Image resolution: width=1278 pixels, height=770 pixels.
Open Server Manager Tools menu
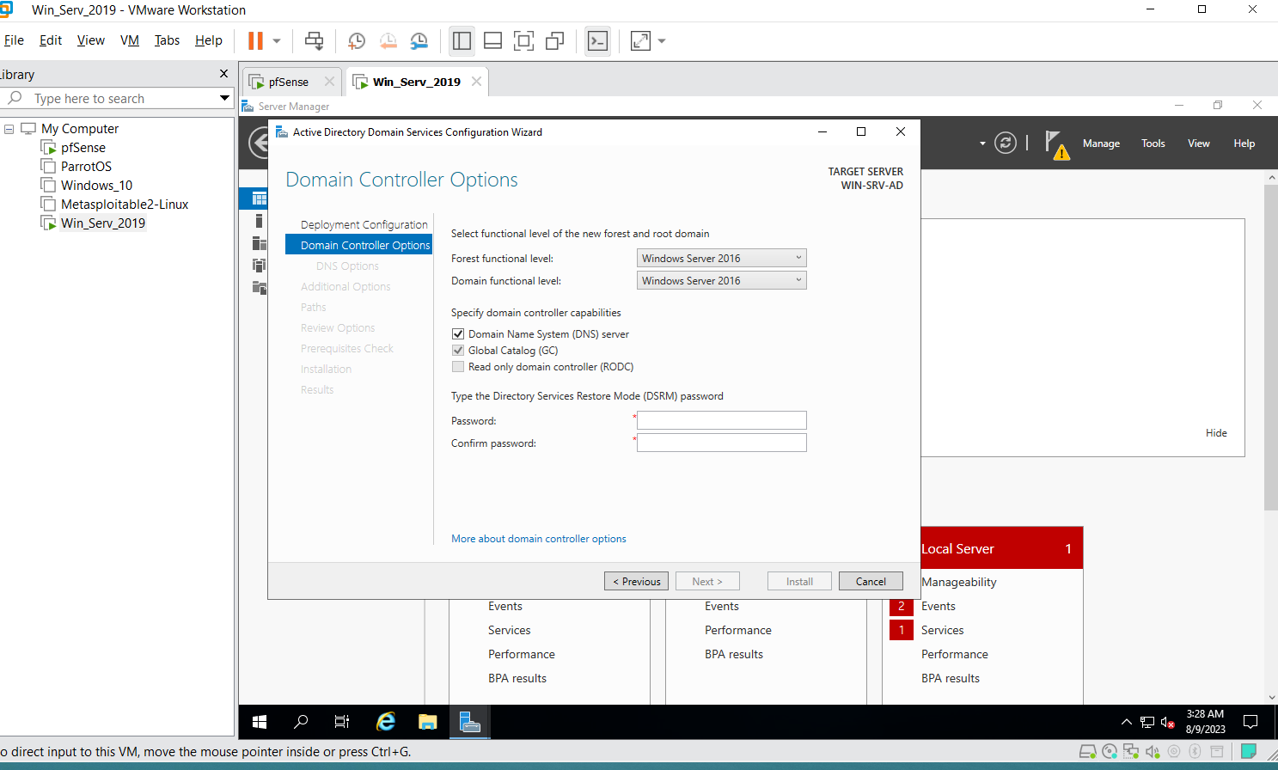pos(1153,144)
